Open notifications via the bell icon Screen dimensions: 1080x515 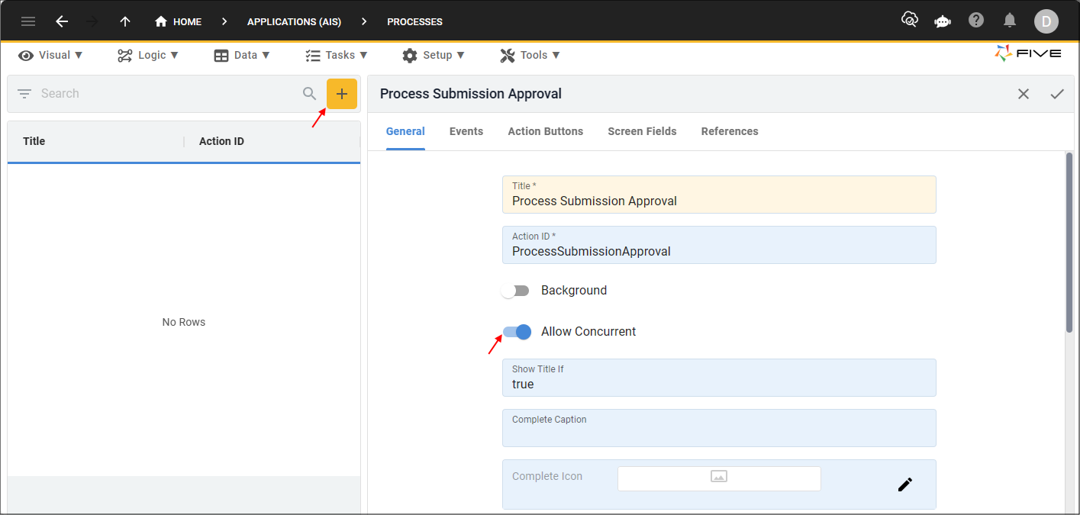click(x=1009, y=21)
